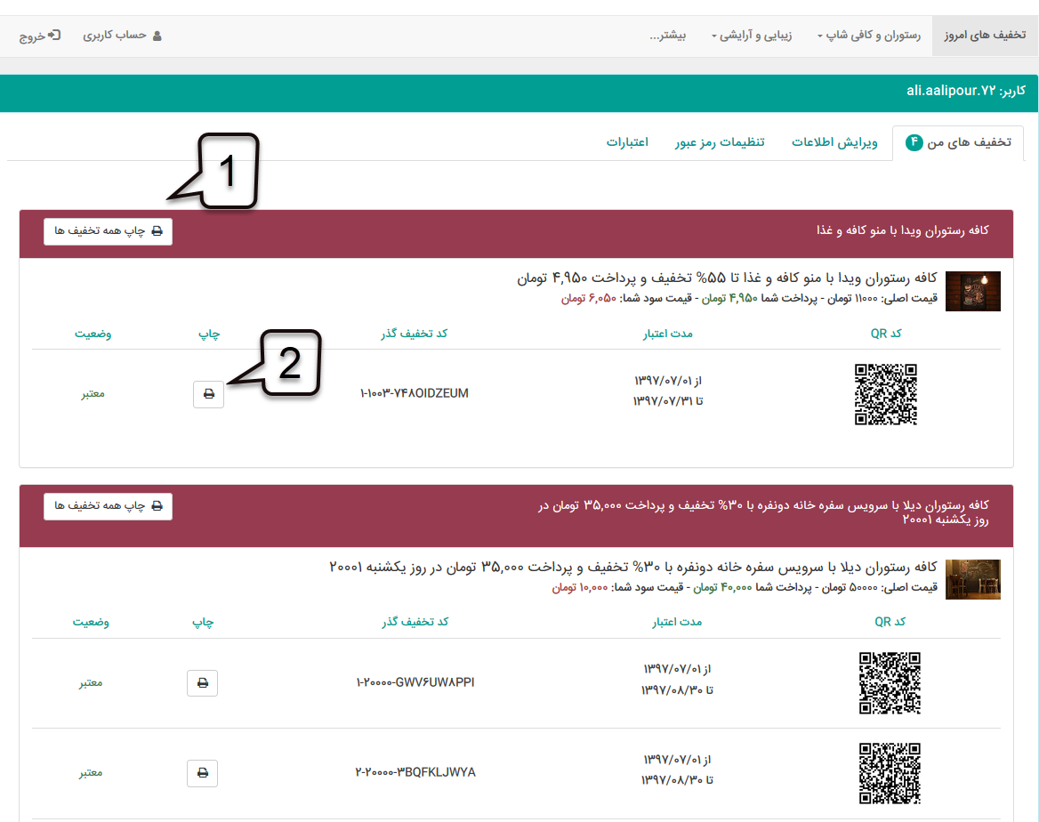Open the اعتبارات tab
The height and width of the screenshot is (822, 1039).
[x=627, y=143]
